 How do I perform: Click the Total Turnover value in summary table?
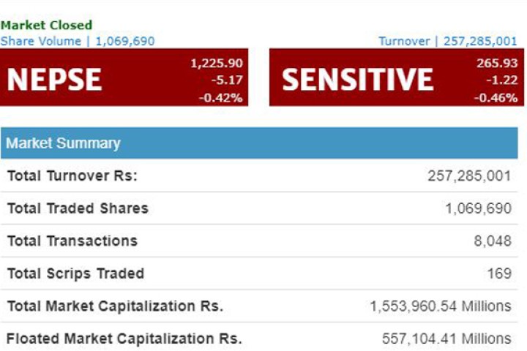469,176
